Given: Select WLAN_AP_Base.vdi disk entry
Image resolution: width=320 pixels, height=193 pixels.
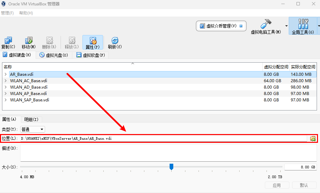Looking at the screenshot, I should (28, 93).
